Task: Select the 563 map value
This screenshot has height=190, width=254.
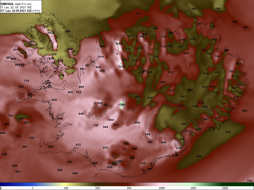Action: tap(21, 87)
